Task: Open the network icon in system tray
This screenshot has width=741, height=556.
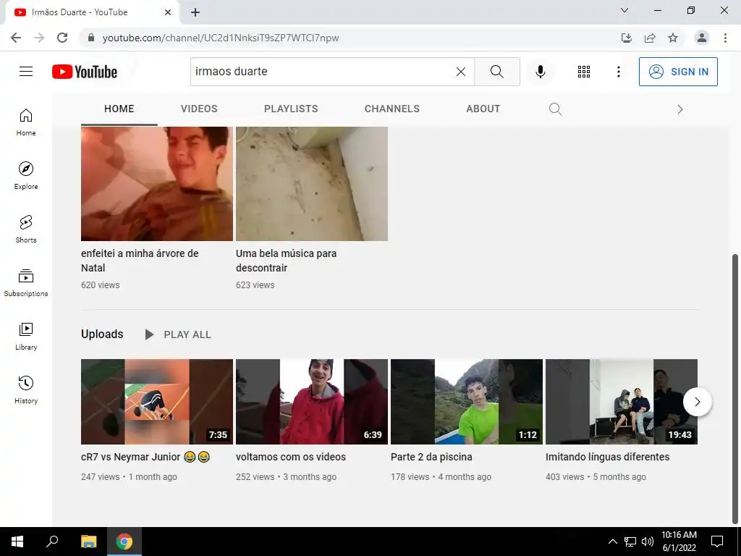Action: [x=630, y=542]
